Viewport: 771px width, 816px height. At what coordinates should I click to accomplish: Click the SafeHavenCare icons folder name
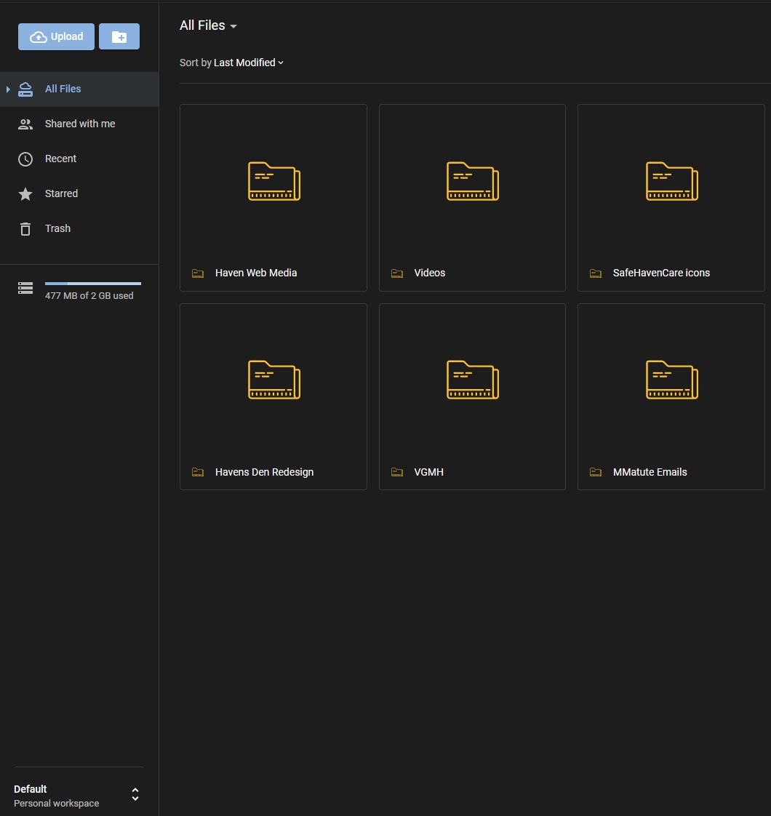pos(661,273)
